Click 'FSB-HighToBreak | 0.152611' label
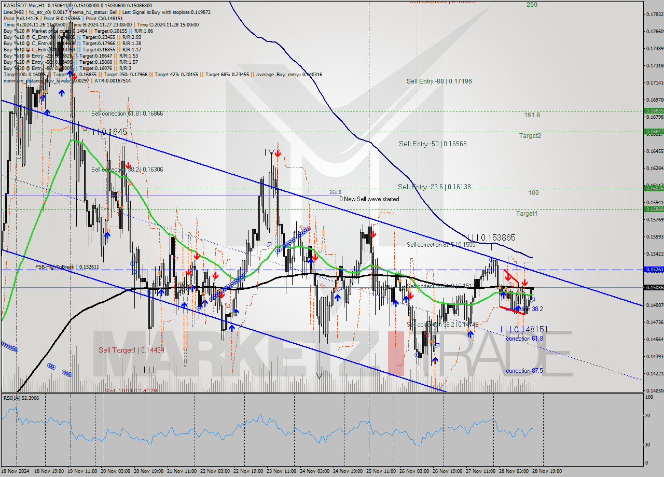 (x=67, y=266)
